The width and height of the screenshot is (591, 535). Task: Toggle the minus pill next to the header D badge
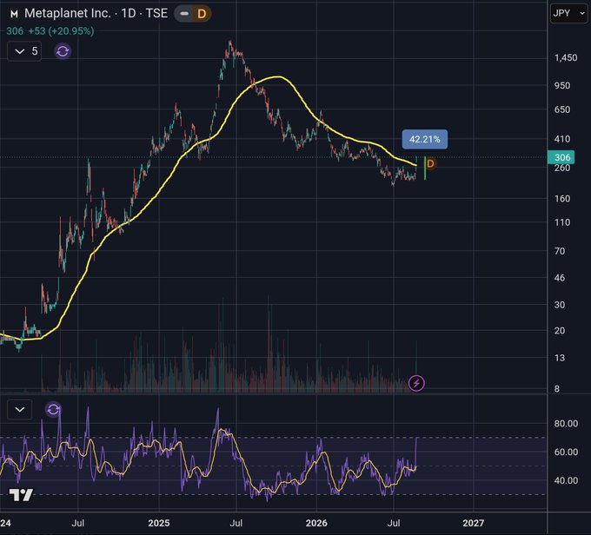point(184,14)
